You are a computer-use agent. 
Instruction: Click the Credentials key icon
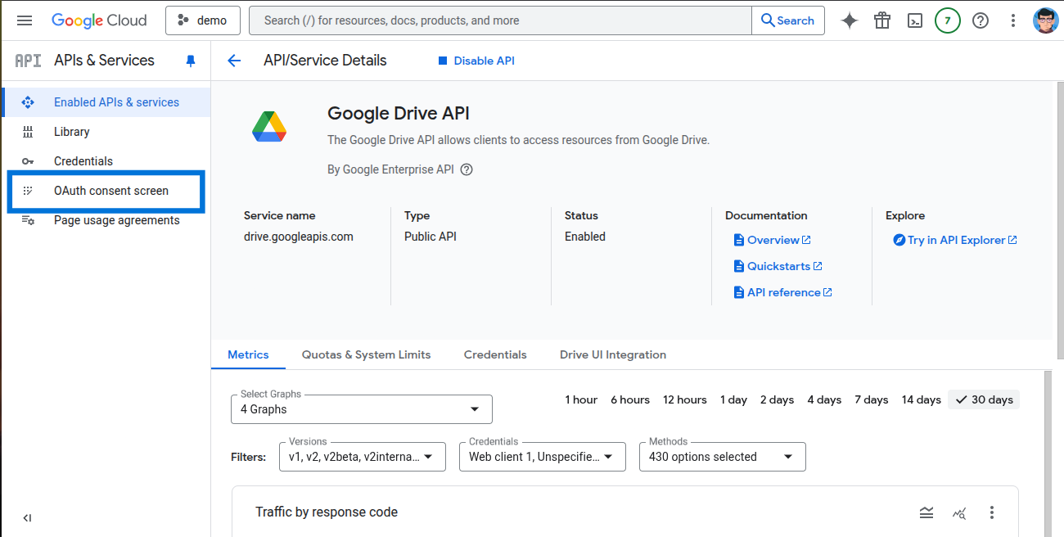[28, 161]
